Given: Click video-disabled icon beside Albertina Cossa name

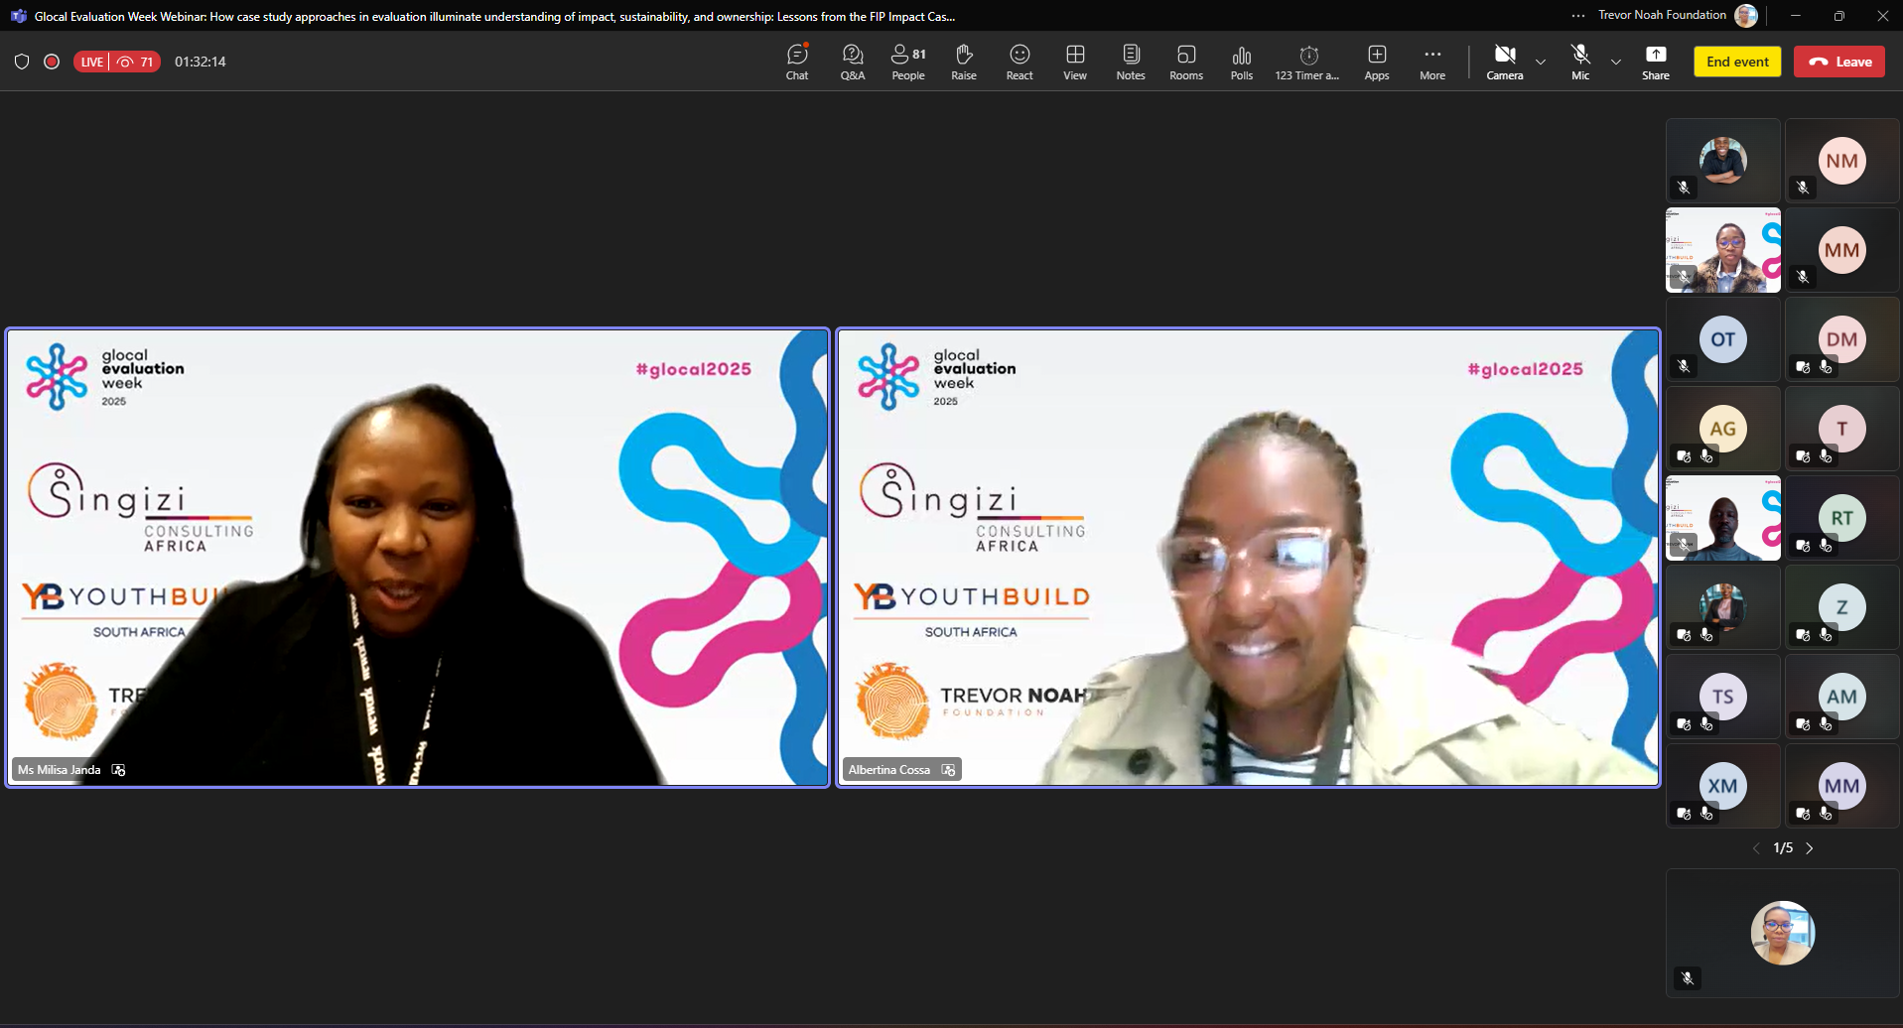Looking at the screenshot, I should [x=948, y=770].
